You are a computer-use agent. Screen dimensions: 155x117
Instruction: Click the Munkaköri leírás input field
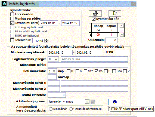tap(88, 65)
